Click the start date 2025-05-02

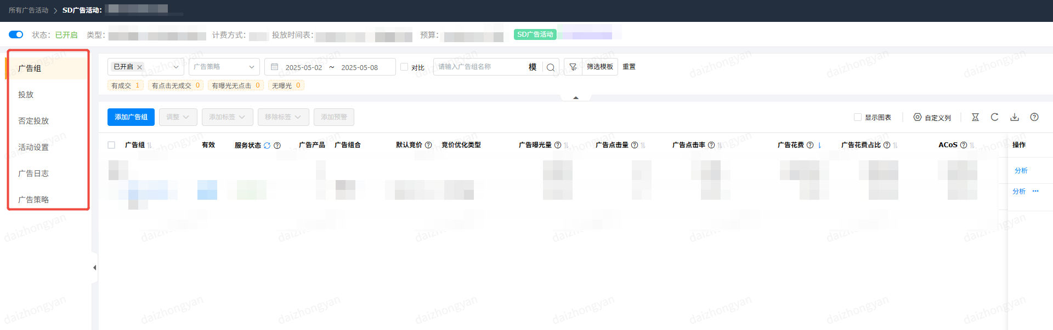[x=304, y=67]
